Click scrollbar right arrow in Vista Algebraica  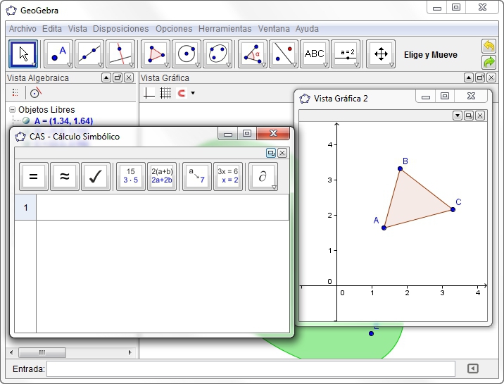coord(130,352)
